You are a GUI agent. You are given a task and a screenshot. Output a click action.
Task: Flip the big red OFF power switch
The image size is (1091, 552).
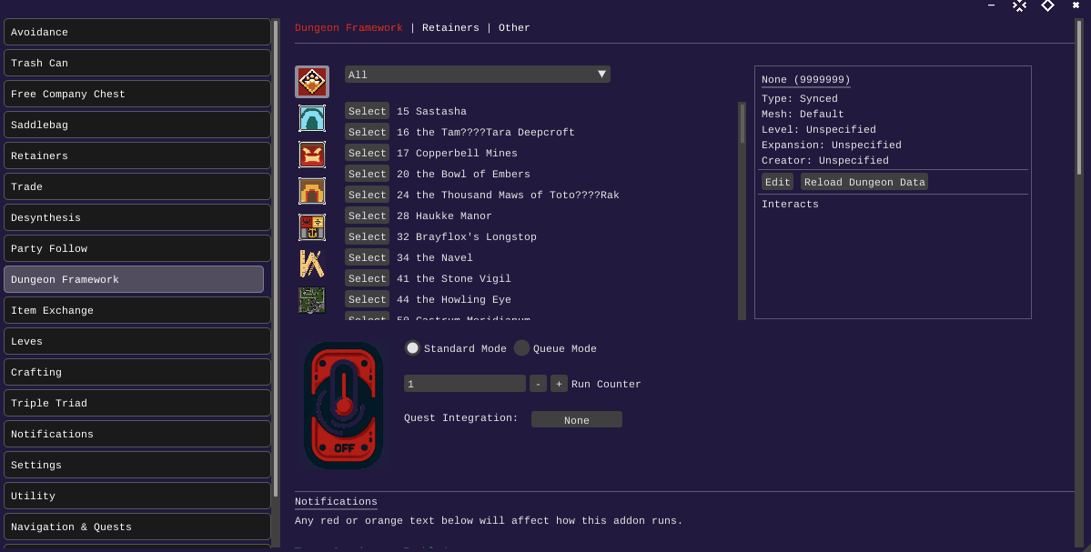point(344,406)
